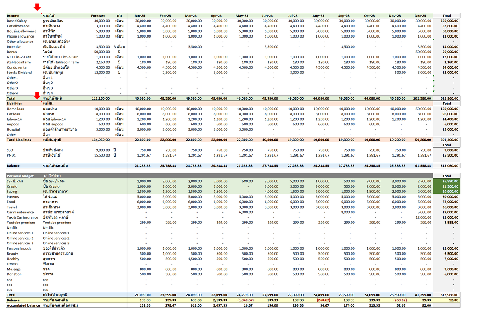Click the Condo rental row label

[x=17, y=67]
